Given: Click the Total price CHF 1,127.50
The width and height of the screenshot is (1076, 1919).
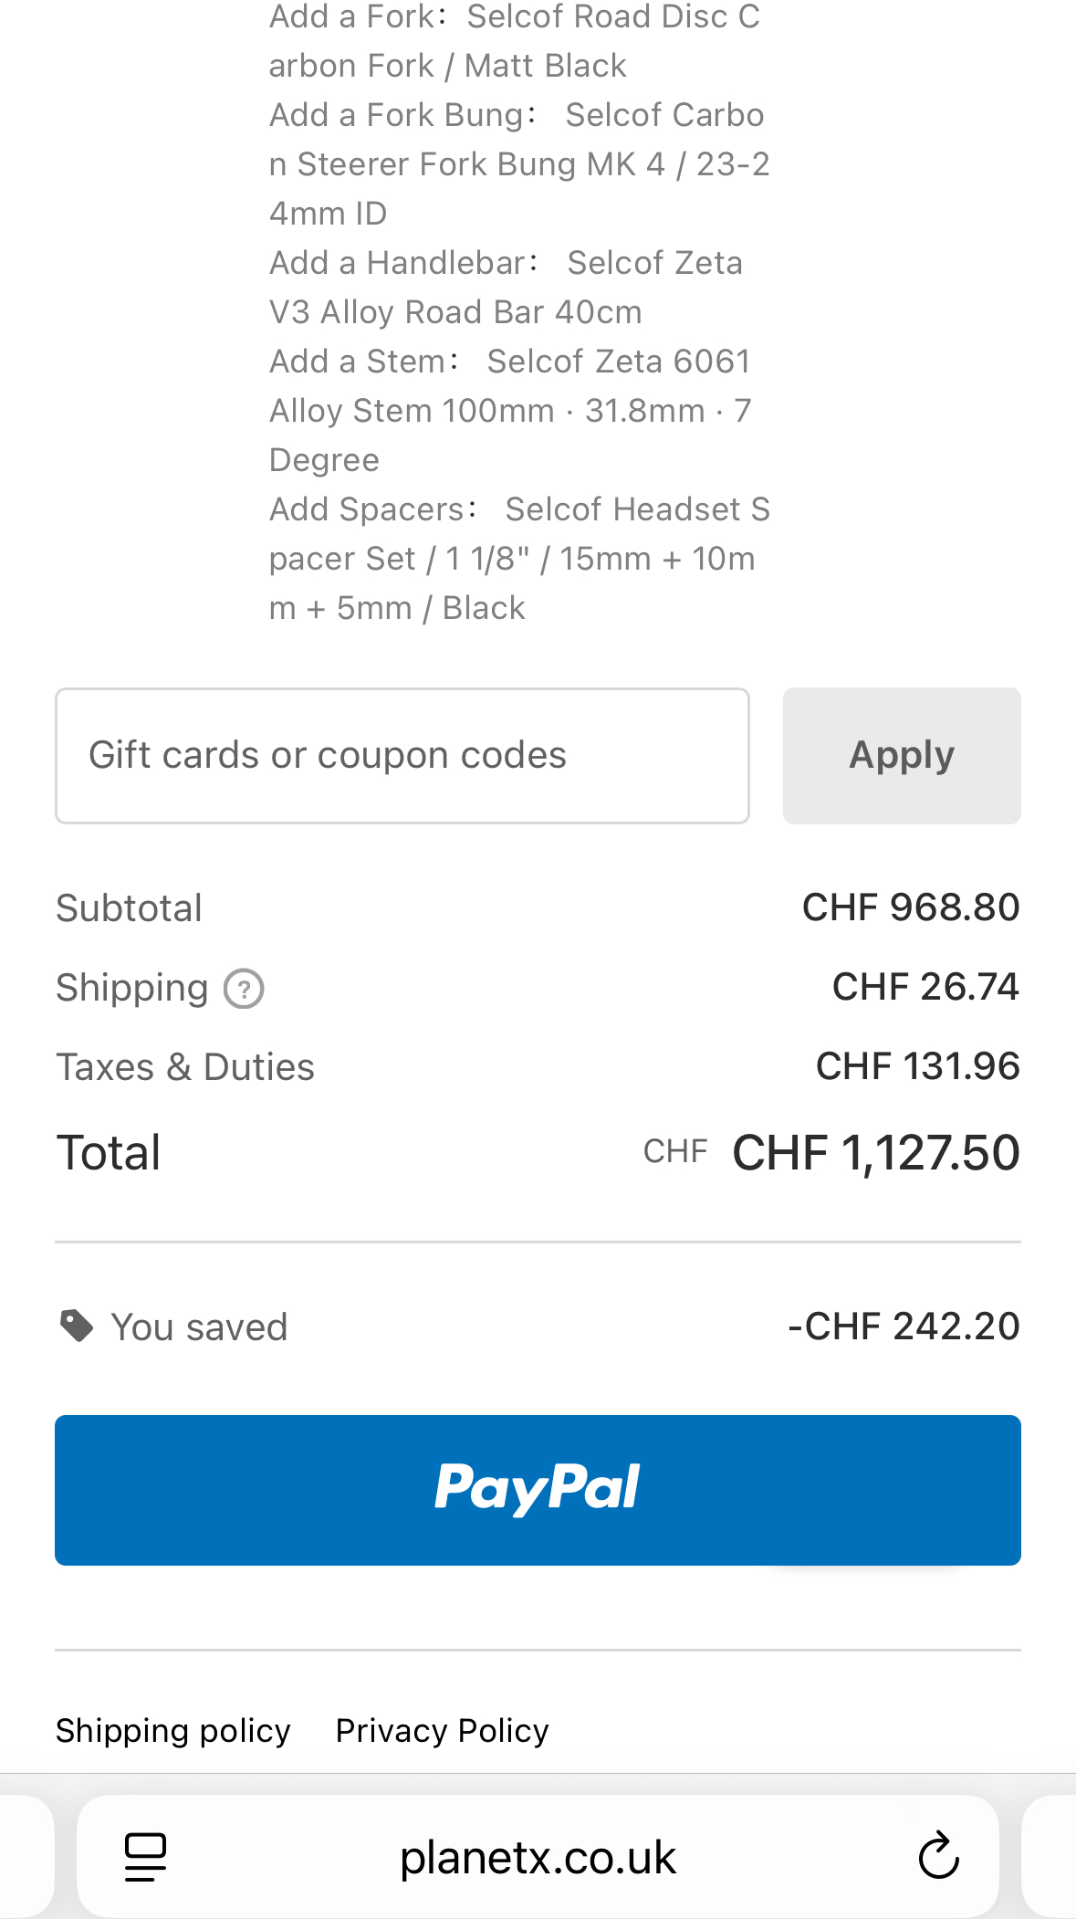Looking at the screenshot, I should (x=875, y=1152).
